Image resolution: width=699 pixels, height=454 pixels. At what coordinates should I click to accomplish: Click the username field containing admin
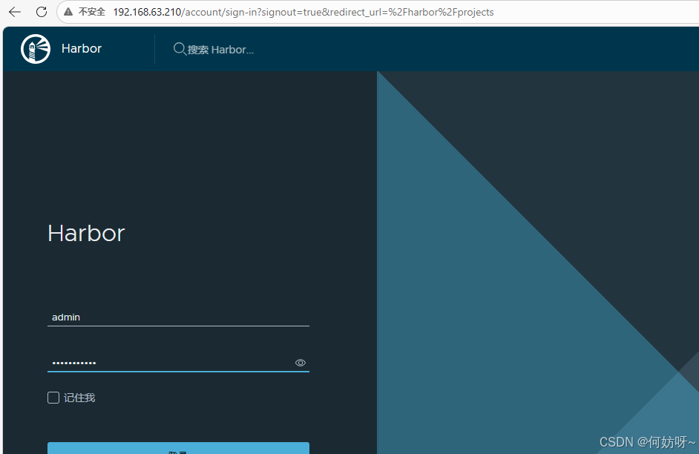(x=178, y=318)
